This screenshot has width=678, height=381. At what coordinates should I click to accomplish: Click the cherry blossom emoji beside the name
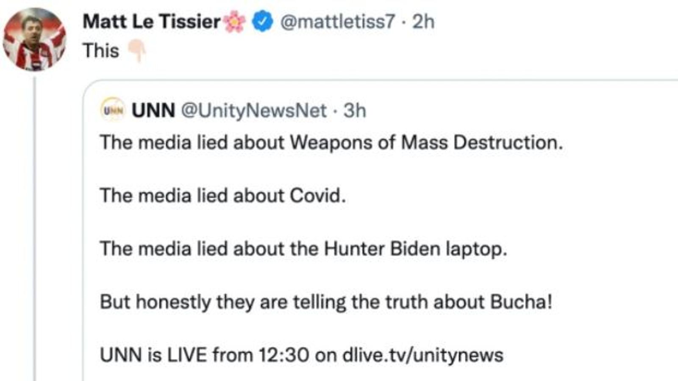[x=234, y=22]
